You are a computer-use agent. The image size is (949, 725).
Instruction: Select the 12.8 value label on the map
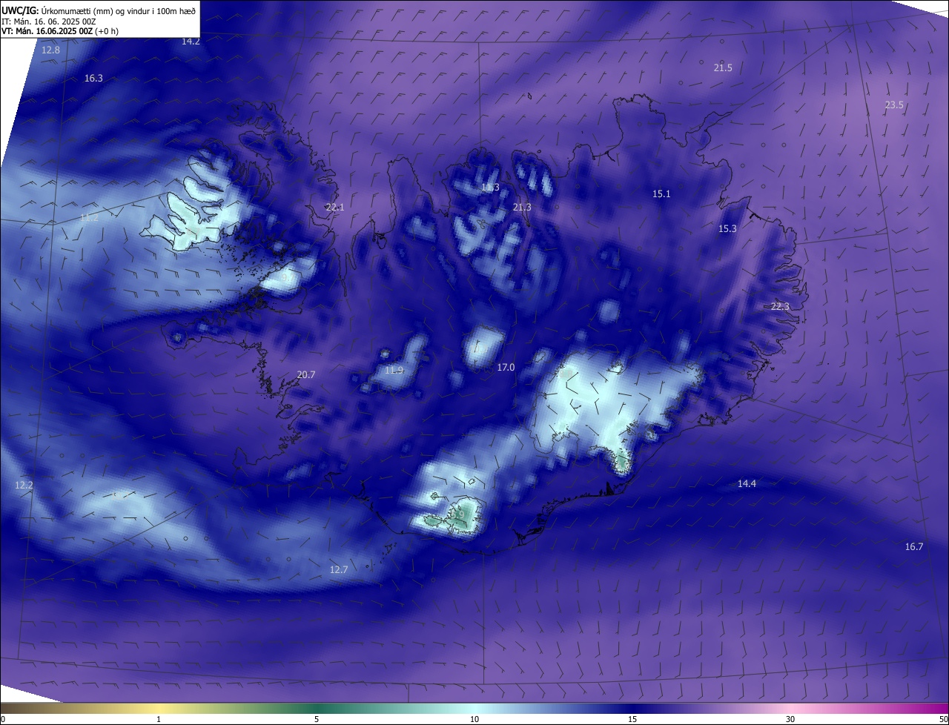[x=50, y=50]
